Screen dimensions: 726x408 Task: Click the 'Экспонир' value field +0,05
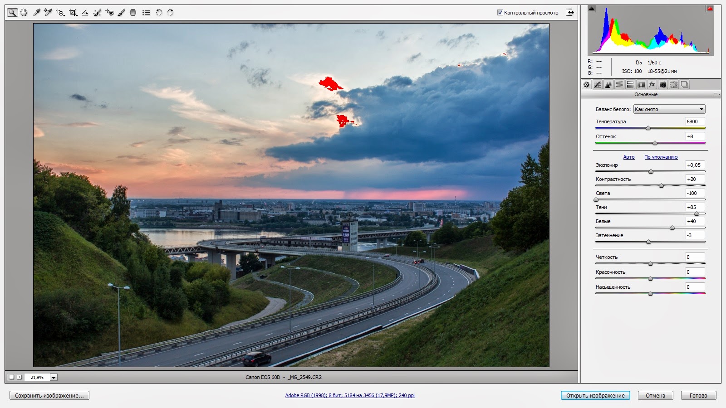point(695,165)
